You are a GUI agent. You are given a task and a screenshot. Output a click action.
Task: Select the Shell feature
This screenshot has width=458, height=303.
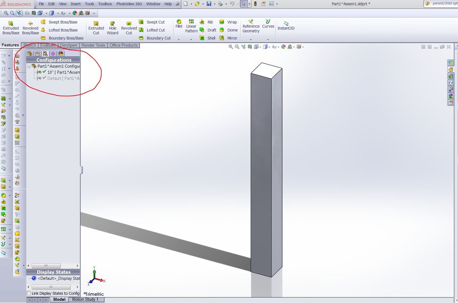click(x=207, y=38)
